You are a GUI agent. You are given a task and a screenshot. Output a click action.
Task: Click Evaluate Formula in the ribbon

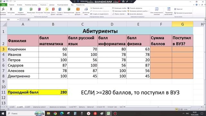[135, 14]
